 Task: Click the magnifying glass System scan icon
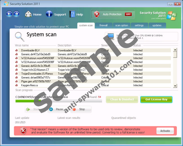point(19,36)
